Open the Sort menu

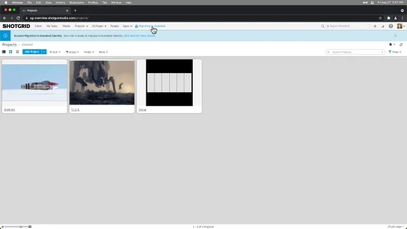point(55,52)
